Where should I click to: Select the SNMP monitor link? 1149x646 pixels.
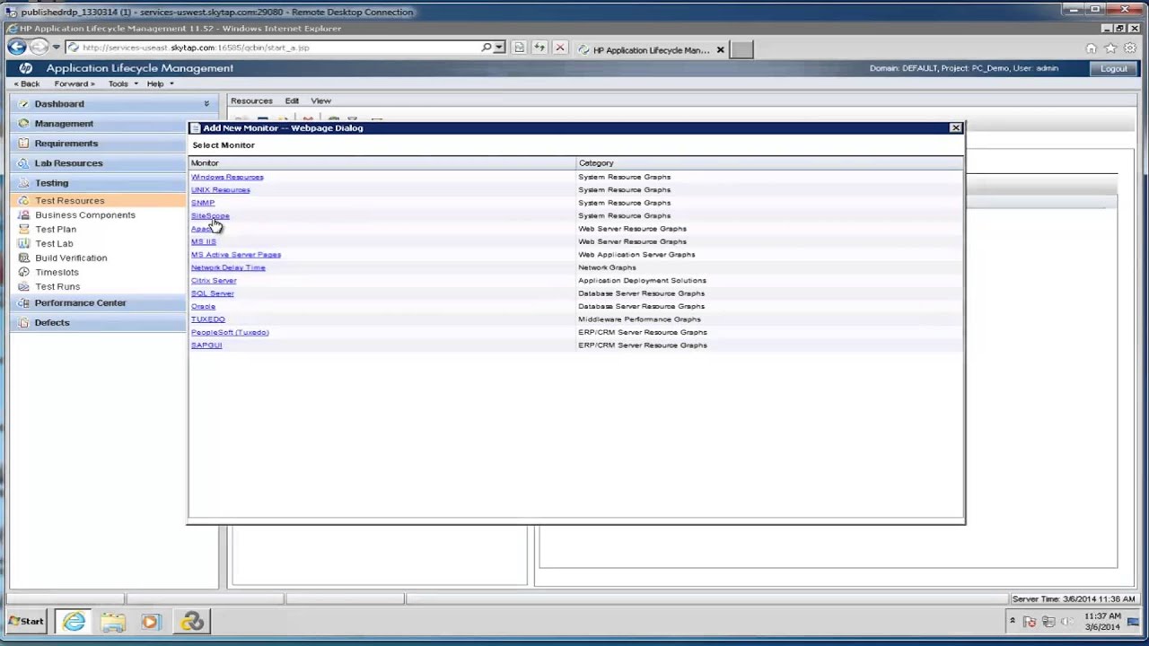coord(203,203)
